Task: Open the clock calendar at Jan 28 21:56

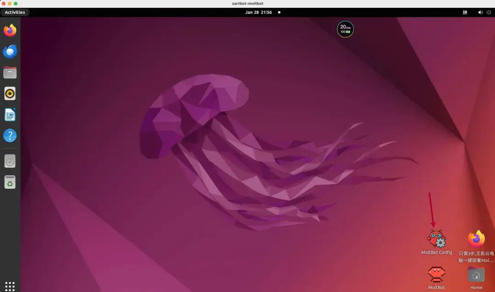Action: click(x=258, y=12)
